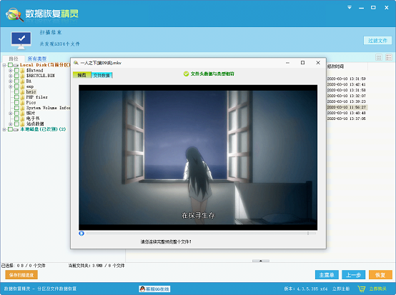Click the 电子书 folder icon

tap(22, 119)
